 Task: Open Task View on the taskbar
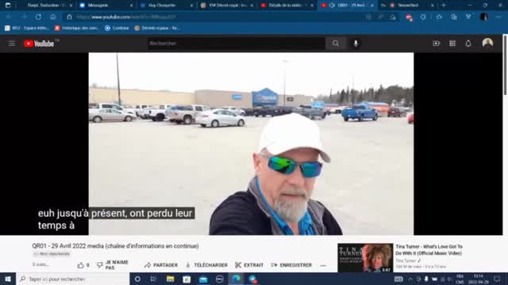click(153, 279)
